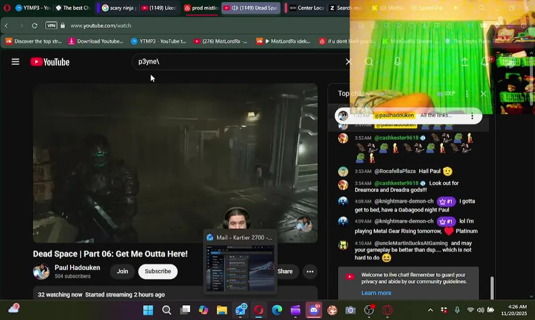Open Task View on taskbar
The image size is (535, 320).
tap(185, 310)
